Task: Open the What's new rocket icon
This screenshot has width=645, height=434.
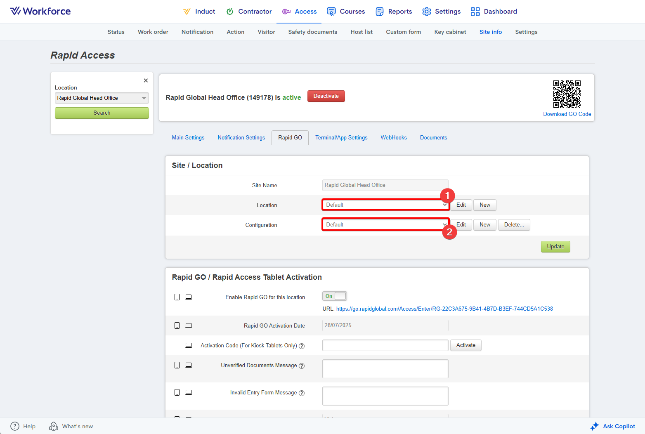Action: (54, 426)
